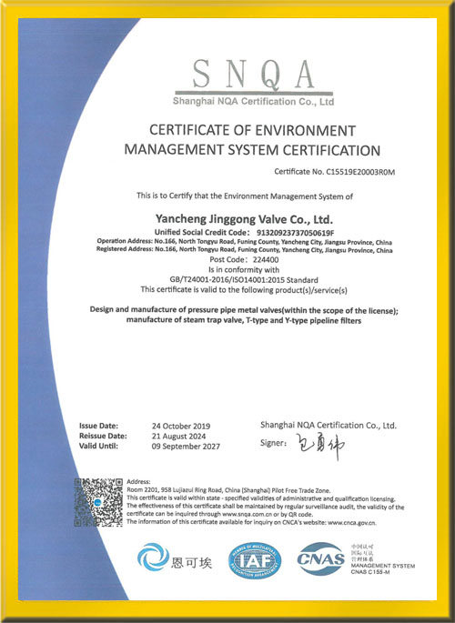This screenshot has width=455, height=623.
Task: Click 'This is to Certify that' sentence
Action: [x=245, y=196]
